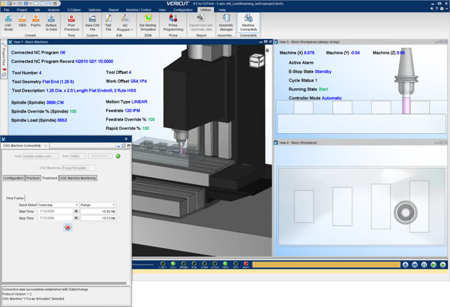Click the Port input field
450x307 pixels.
[77, 156]
